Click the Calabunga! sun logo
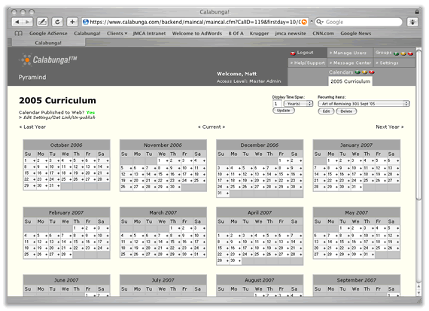 coord(26,59)
